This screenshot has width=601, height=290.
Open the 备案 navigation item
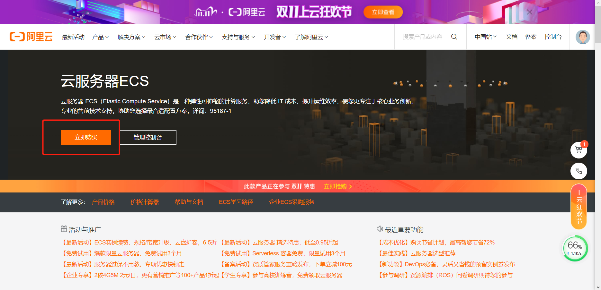click(531, 37)
